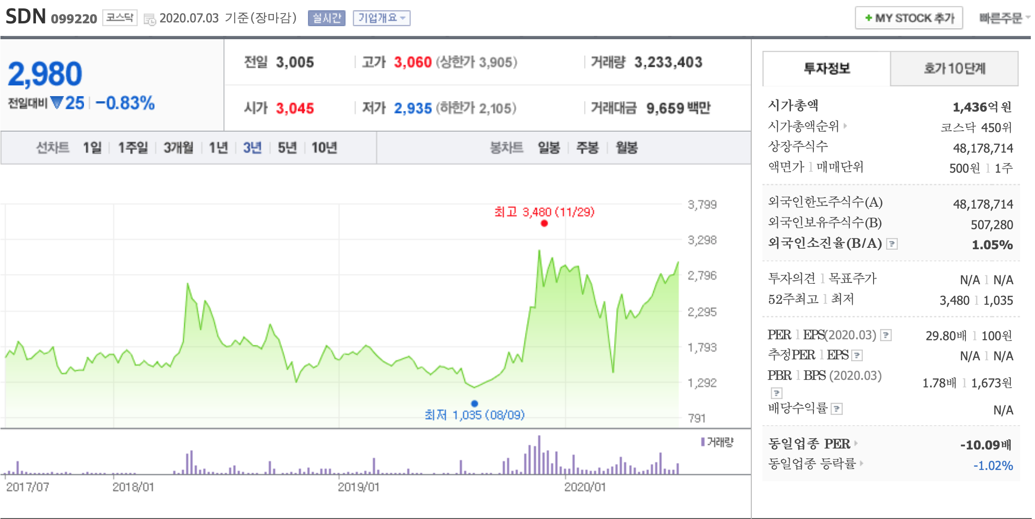Click the 거래량 value 3,233,403
Screen dimensions: 1035x519
click(x=668, y=62)
